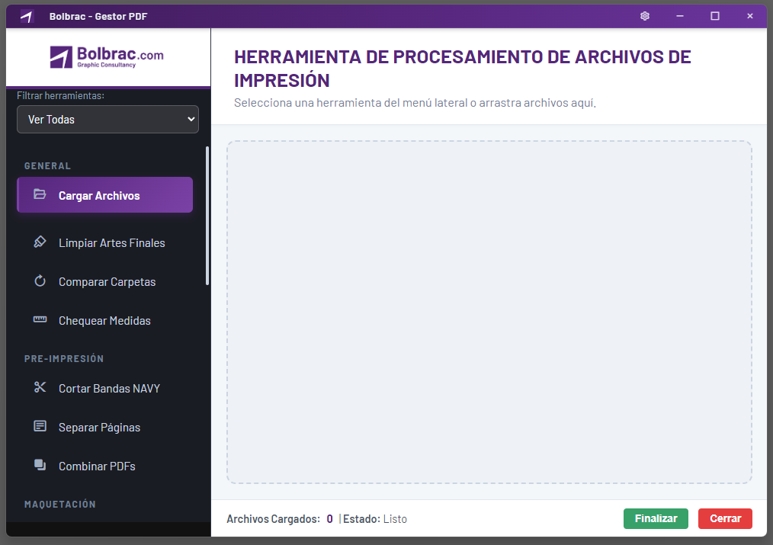
Task: Click the GENERAL section header
Action: 47,166
